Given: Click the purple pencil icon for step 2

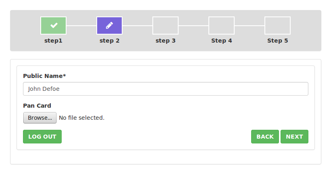Looking at the screenshot, I should point(109,25).
